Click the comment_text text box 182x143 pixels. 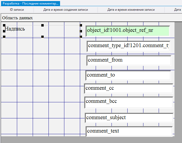(129, 131)
